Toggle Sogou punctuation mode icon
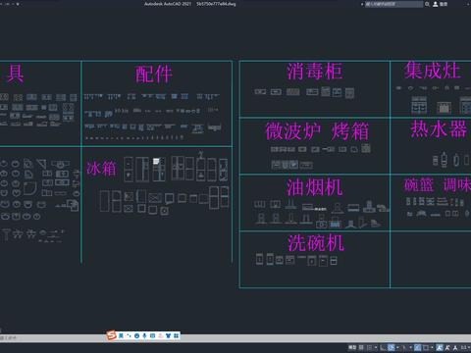This screenshot has height=353, width=471. point(129,335)
